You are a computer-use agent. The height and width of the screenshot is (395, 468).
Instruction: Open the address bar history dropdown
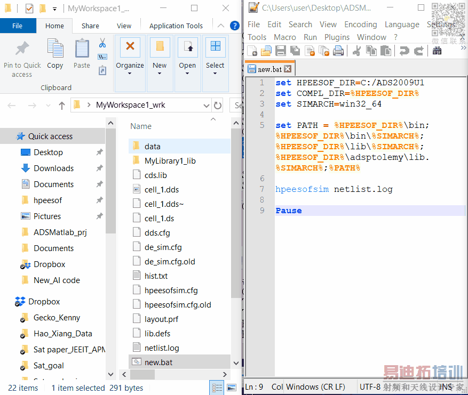(x=207, y=106)
